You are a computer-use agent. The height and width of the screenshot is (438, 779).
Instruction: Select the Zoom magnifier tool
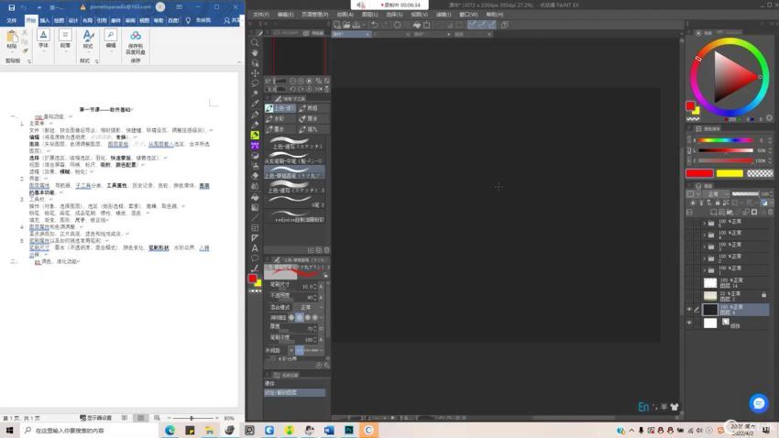coord(255,43)
